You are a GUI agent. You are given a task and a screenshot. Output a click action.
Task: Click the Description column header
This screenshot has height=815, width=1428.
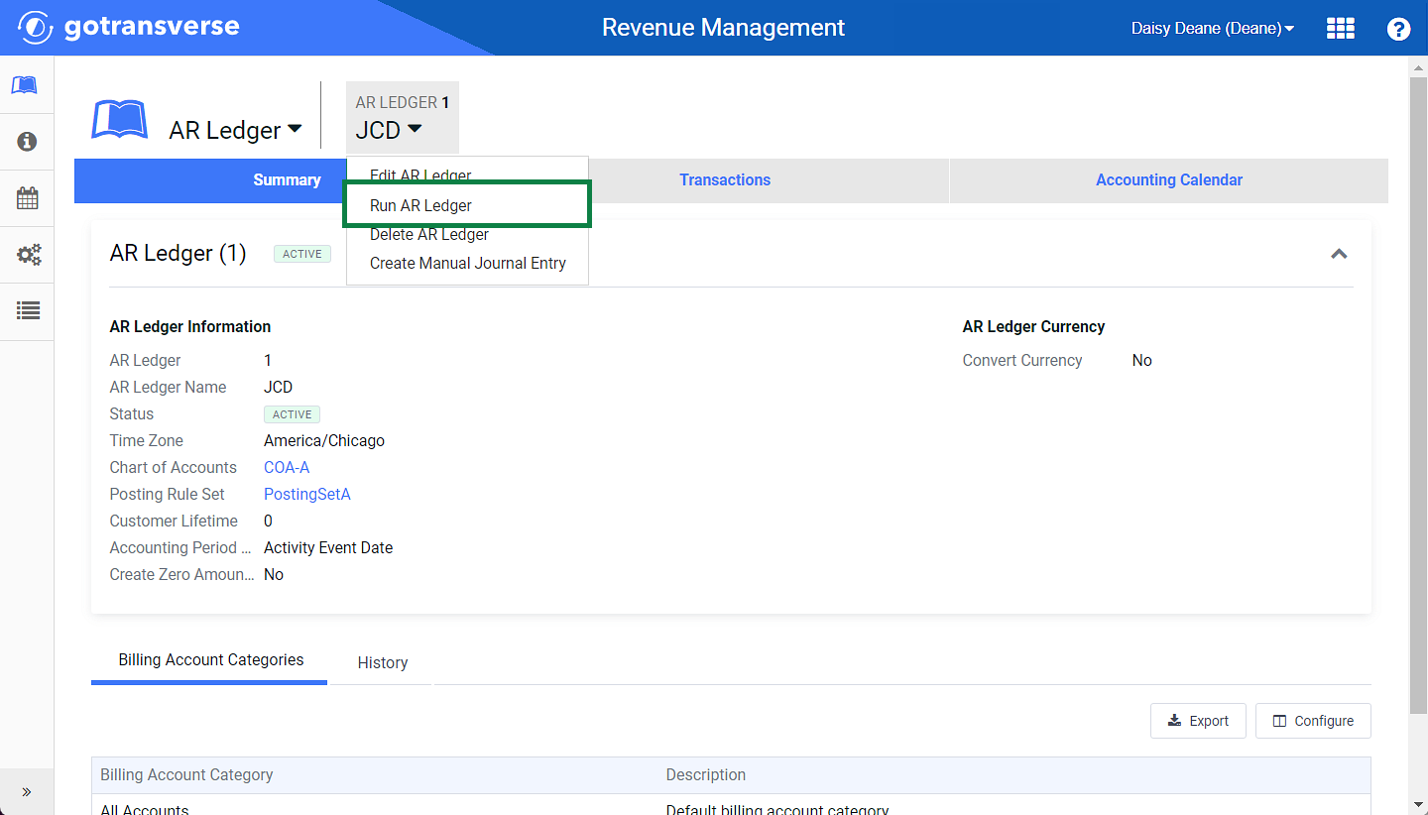click(x=706, y=774)
